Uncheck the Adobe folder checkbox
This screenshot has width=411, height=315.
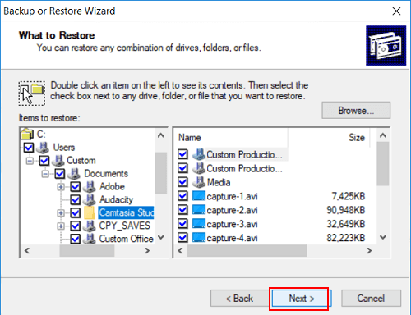pyautogui.click(x=75, y=187)
